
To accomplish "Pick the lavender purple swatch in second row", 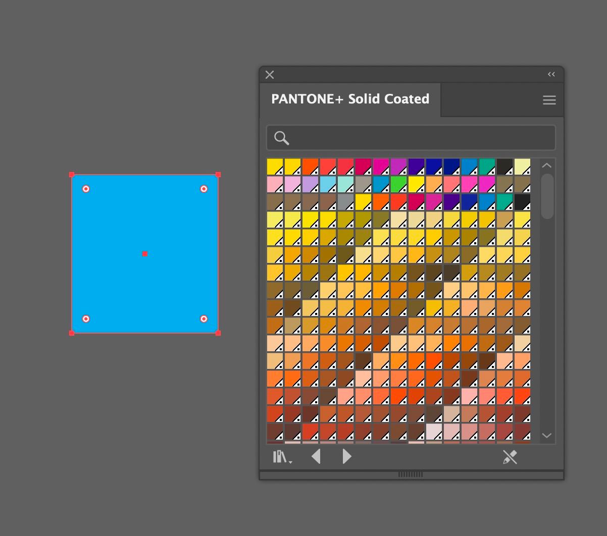I will pyautogui.click(x=311, y=184).
